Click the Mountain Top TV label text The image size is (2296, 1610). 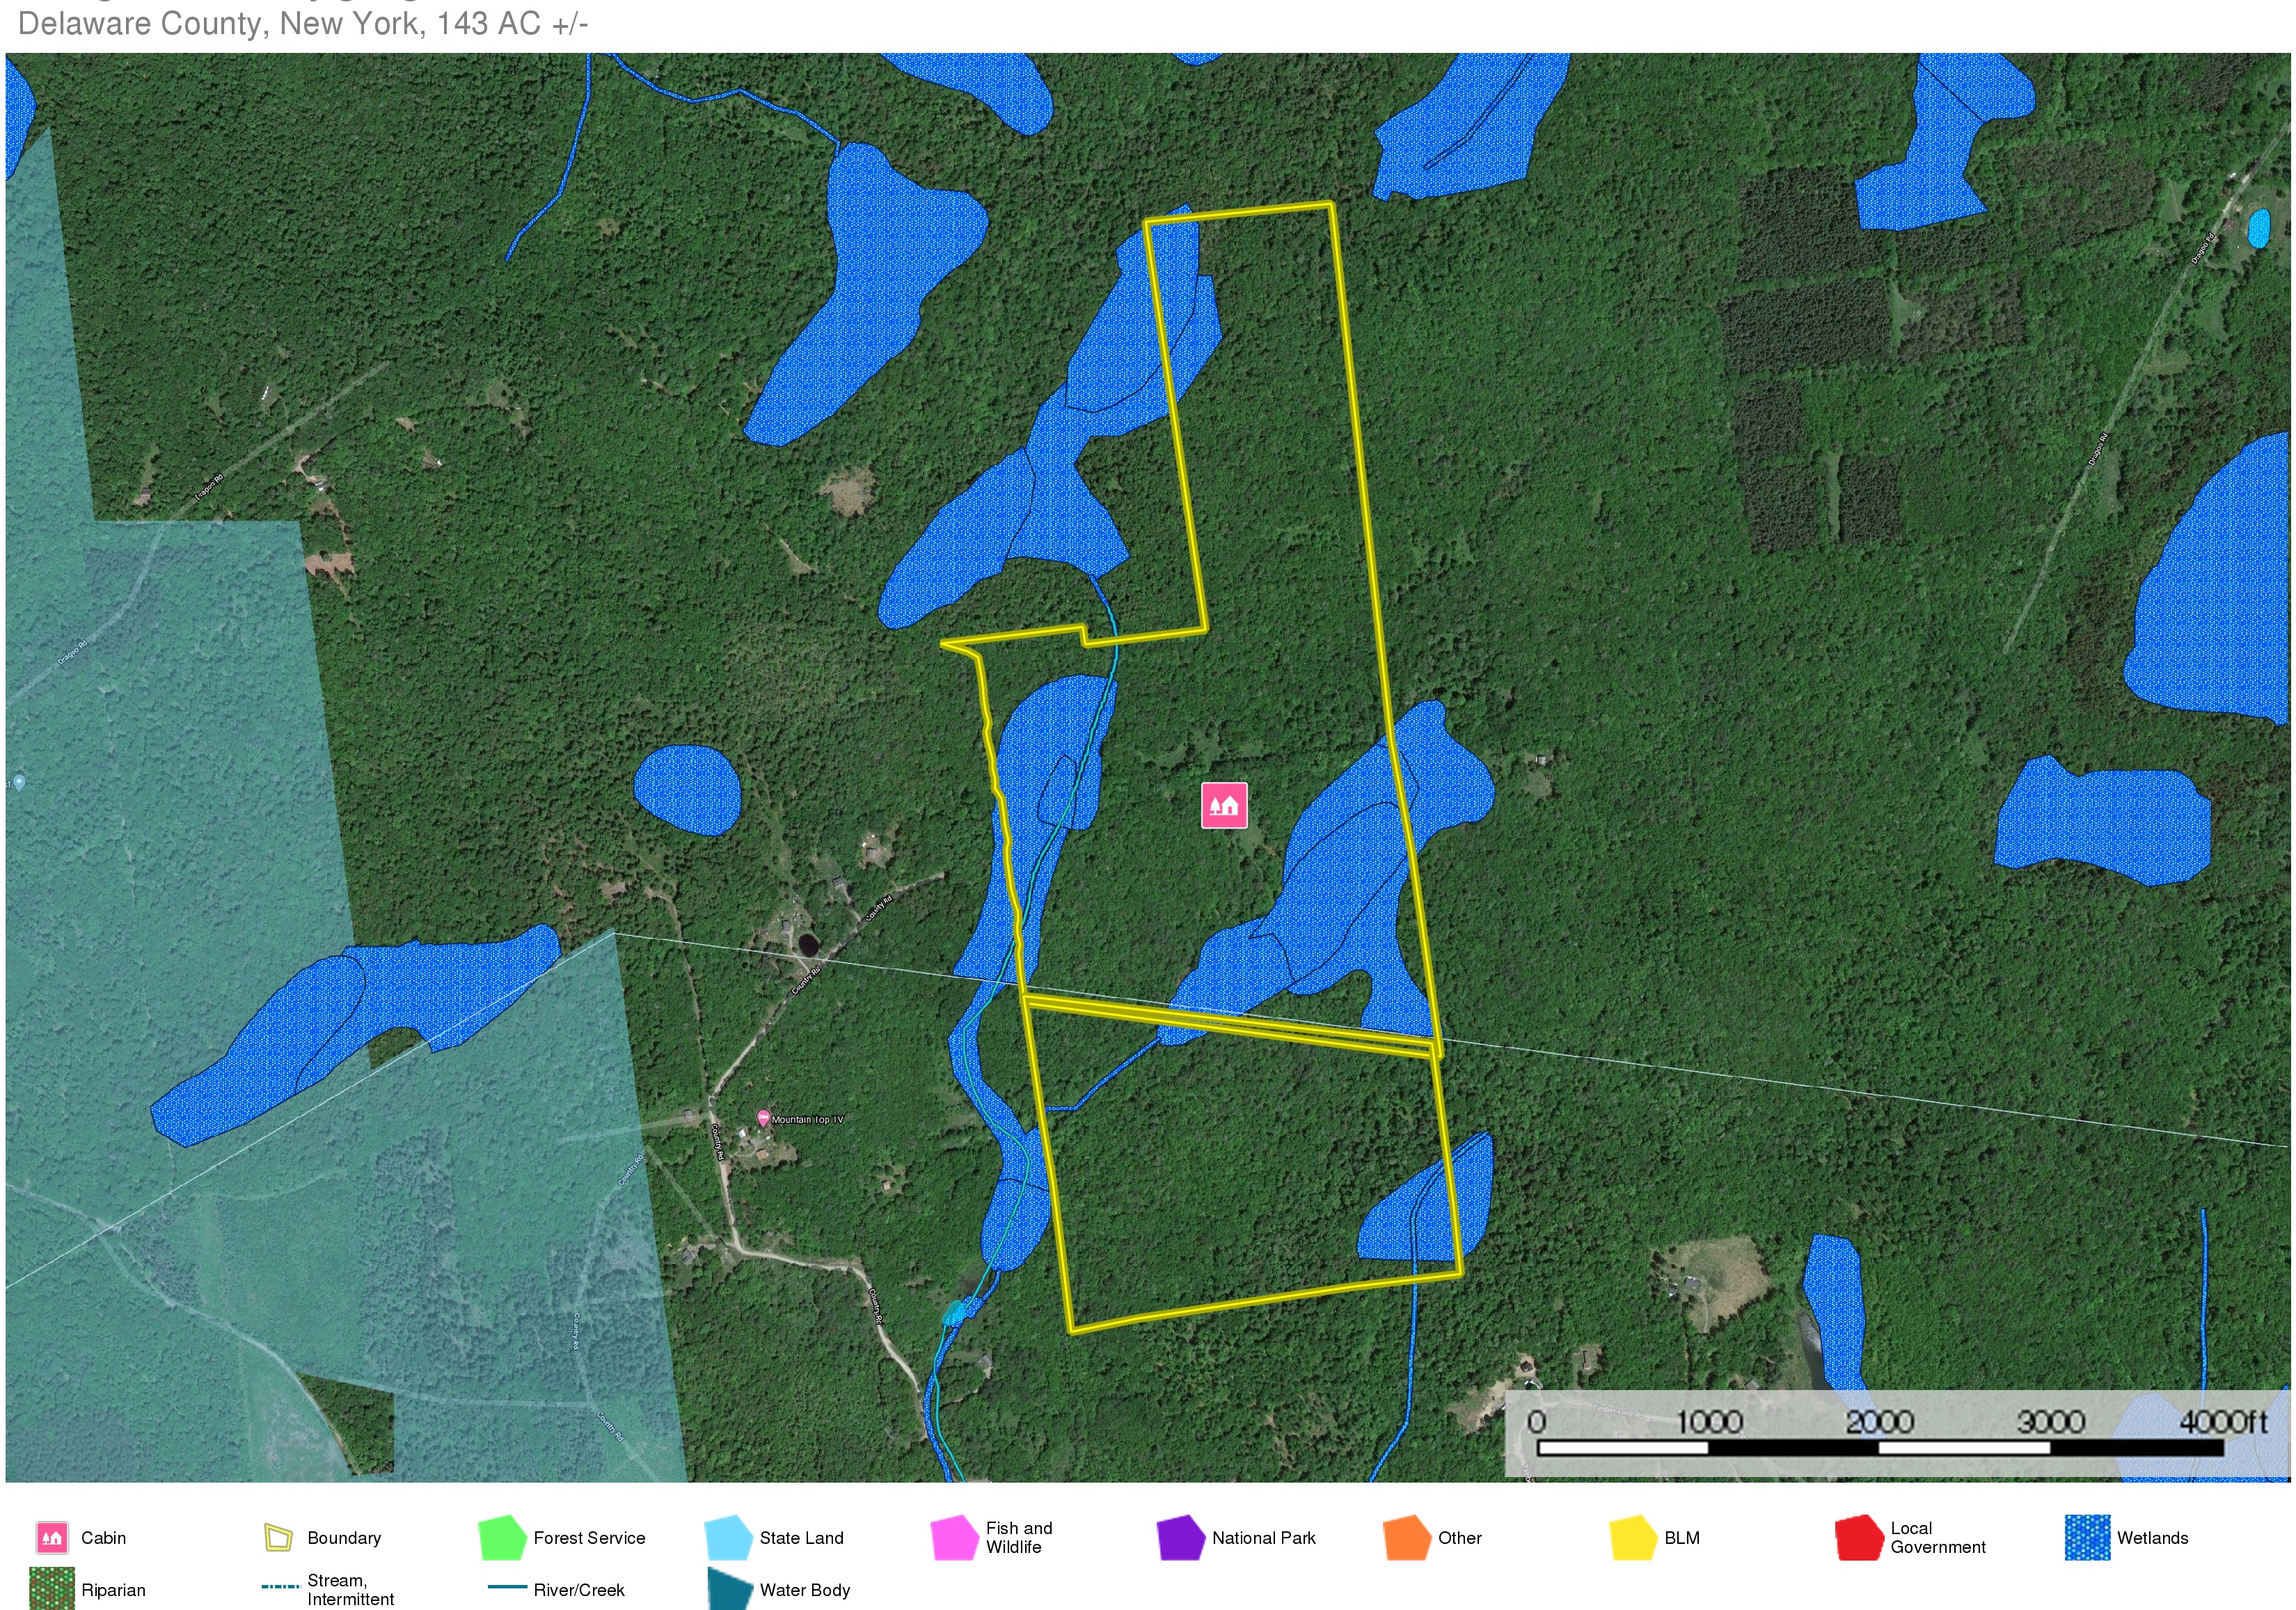(808, 1120)
